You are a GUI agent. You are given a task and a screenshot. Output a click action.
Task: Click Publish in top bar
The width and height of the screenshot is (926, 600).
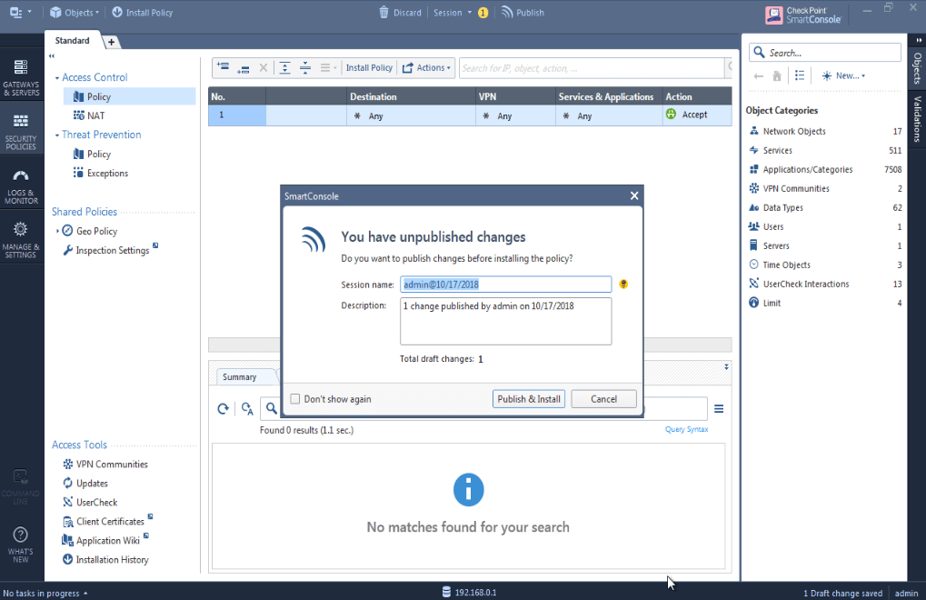[523, 13]
